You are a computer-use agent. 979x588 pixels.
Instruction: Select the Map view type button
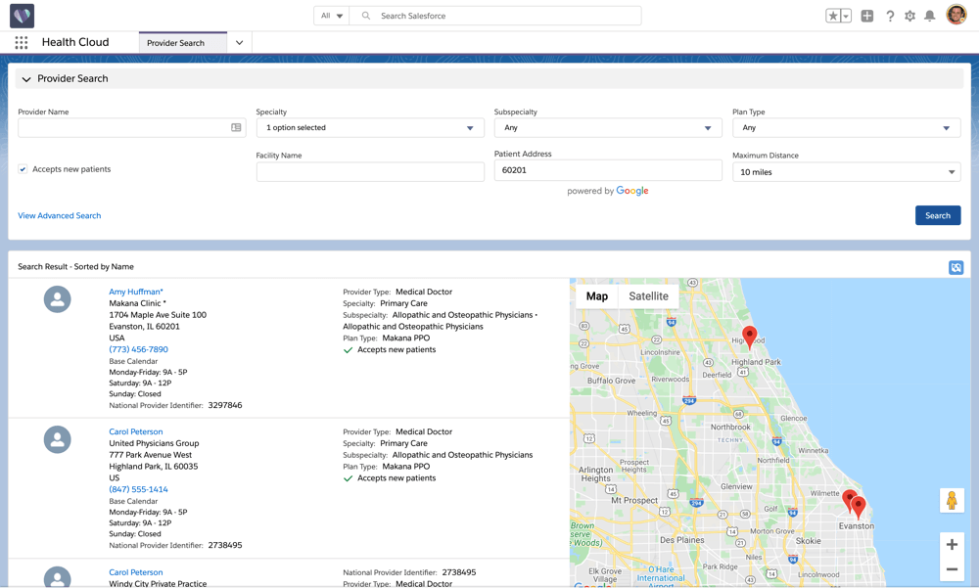(x=596, y=296)
